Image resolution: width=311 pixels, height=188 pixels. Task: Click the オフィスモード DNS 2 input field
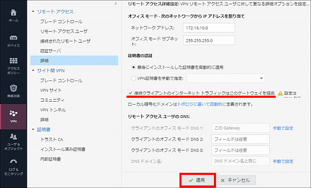pyautogui.click(x=240, y=139)
